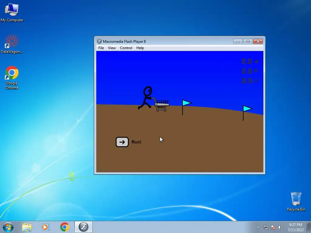Close the Macromedia Flash Player window
The height and width of the screenshot is (233, 311).
click(x=258, y=41)
